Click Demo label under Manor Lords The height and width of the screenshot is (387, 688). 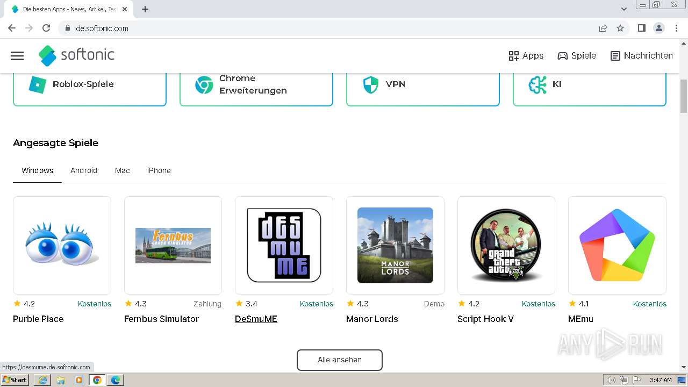[434, 304]
